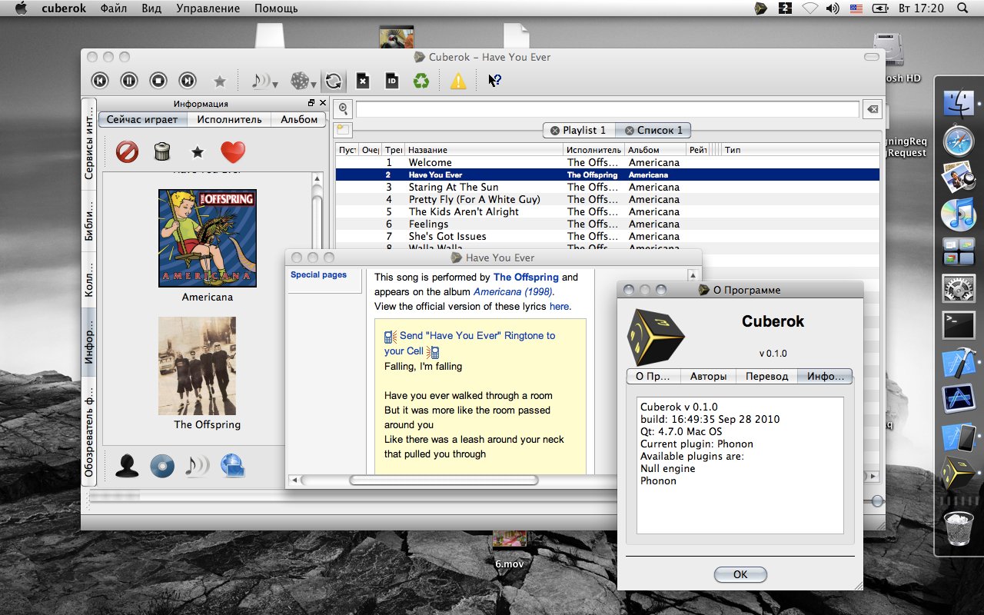The image size is (984, 615).
Task: Click the Americana album cover thumbnail
Action: tap(207, 238)
